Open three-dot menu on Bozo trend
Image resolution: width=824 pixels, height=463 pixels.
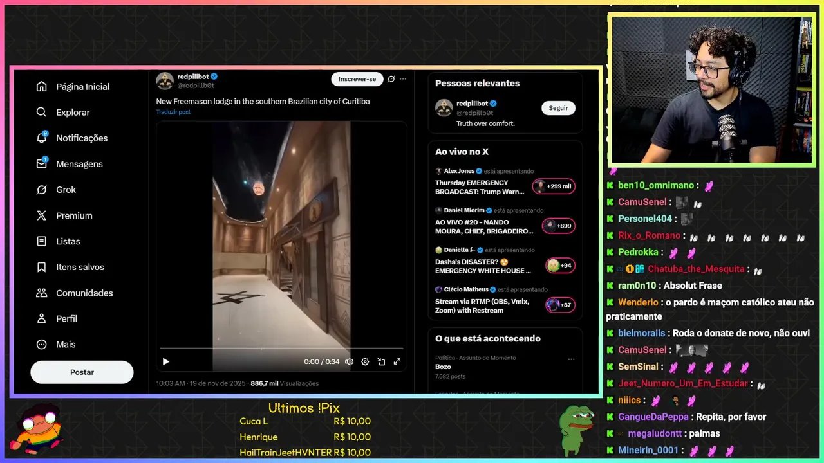[571, 359]
